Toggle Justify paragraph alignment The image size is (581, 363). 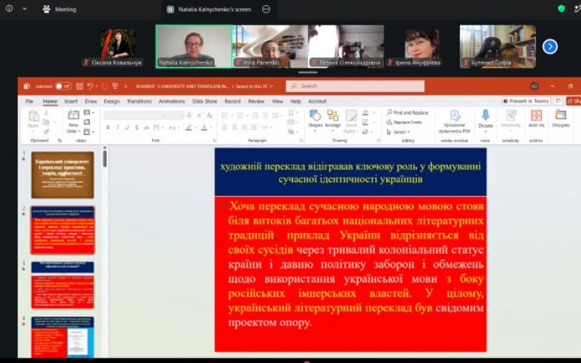[x=254, y=128]
